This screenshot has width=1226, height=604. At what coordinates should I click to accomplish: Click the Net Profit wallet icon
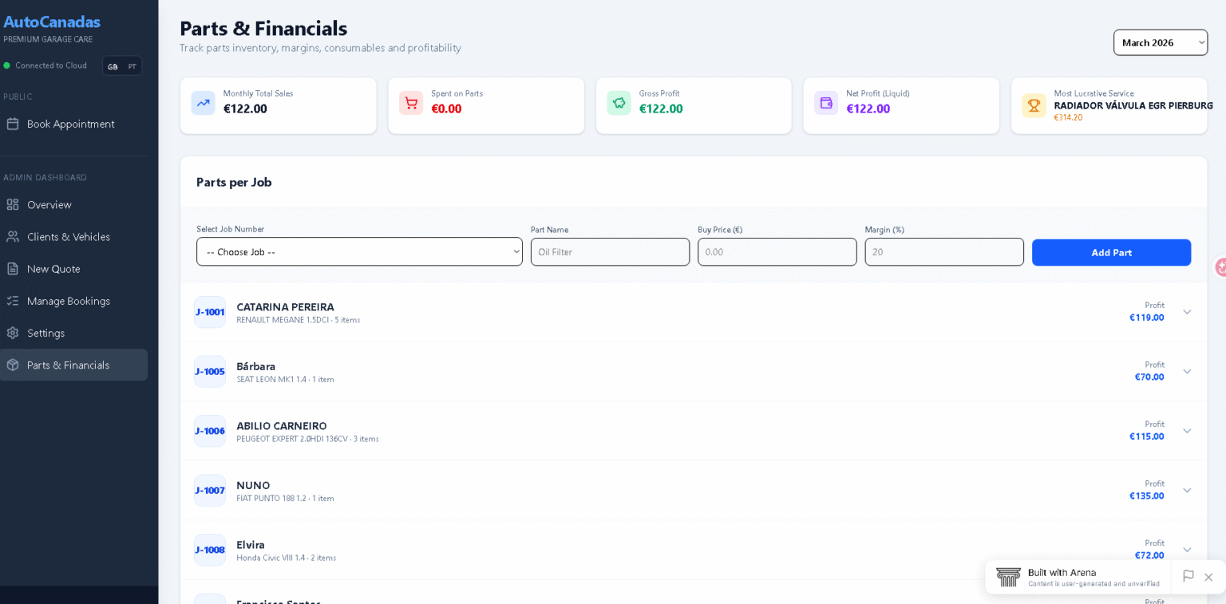(826, 103)
